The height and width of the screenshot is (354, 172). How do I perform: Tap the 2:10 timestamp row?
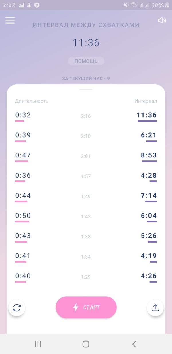(x=86, y=136)
